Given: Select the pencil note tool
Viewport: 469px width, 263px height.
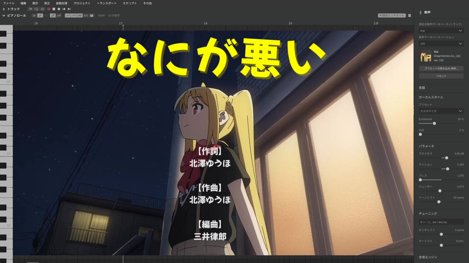Looking at the screenshot, I should click(x=40, y=16).
